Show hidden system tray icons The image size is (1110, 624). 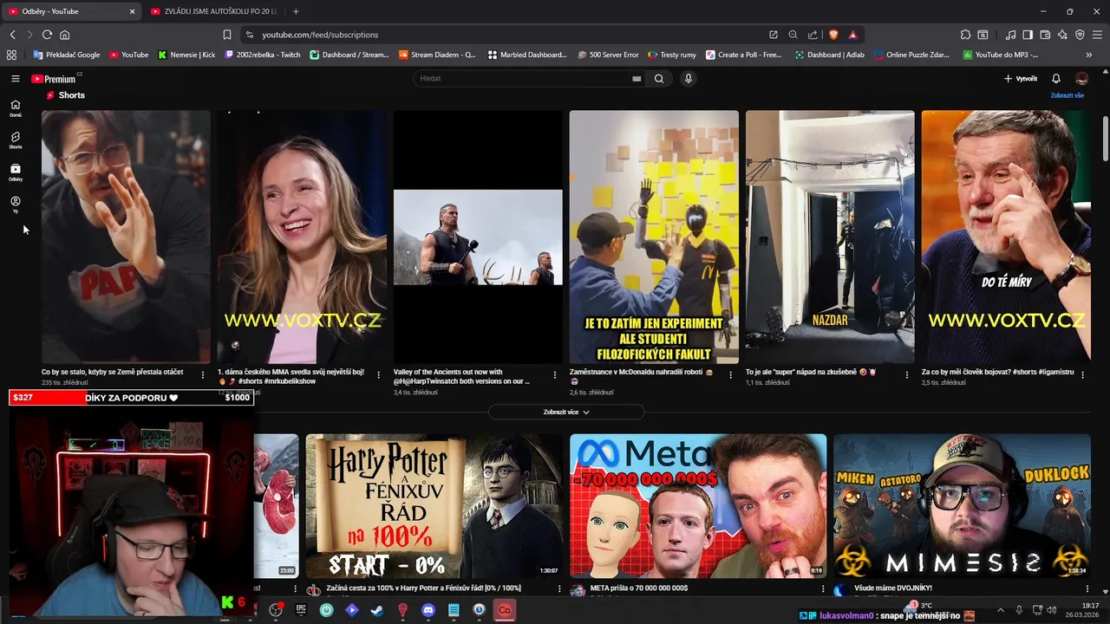(1000, 610)
